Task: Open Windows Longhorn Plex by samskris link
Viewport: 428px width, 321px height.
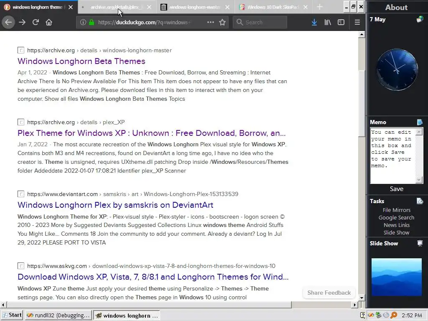Action: 115,205
